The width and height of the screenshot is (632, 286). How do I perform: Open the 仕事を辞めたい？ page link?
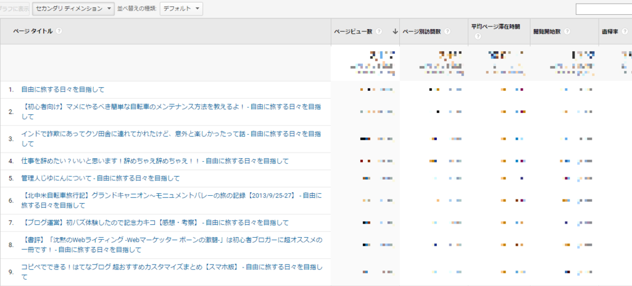(155, 161)
